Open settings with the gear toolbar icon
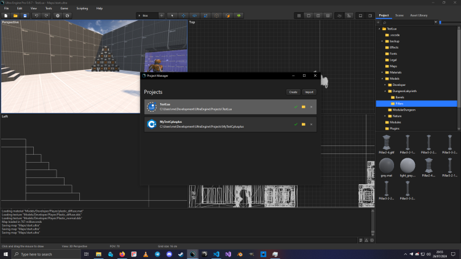The width and height of the screenshot is (461, 259). [x=58, y=15]
